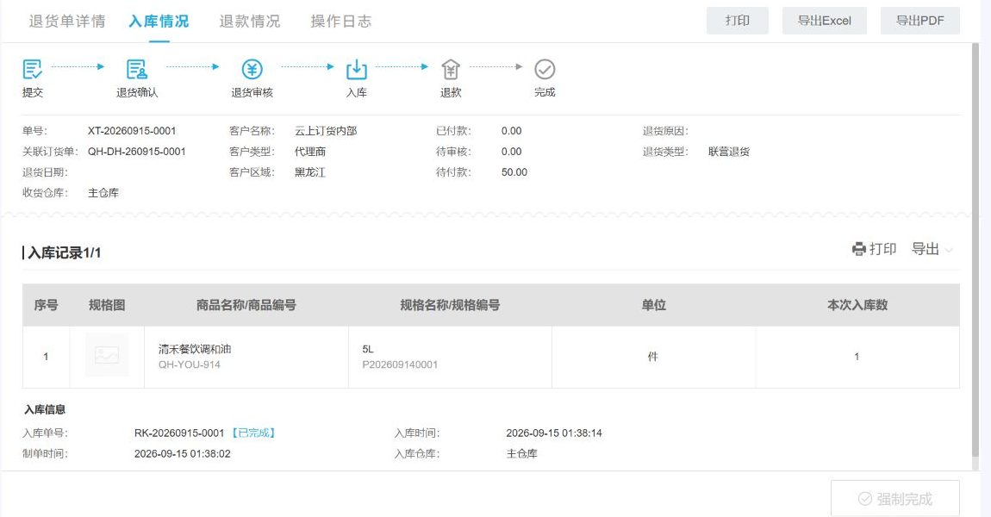
Task: Click the 提交 step icon
Action: [x=32, y=69]
